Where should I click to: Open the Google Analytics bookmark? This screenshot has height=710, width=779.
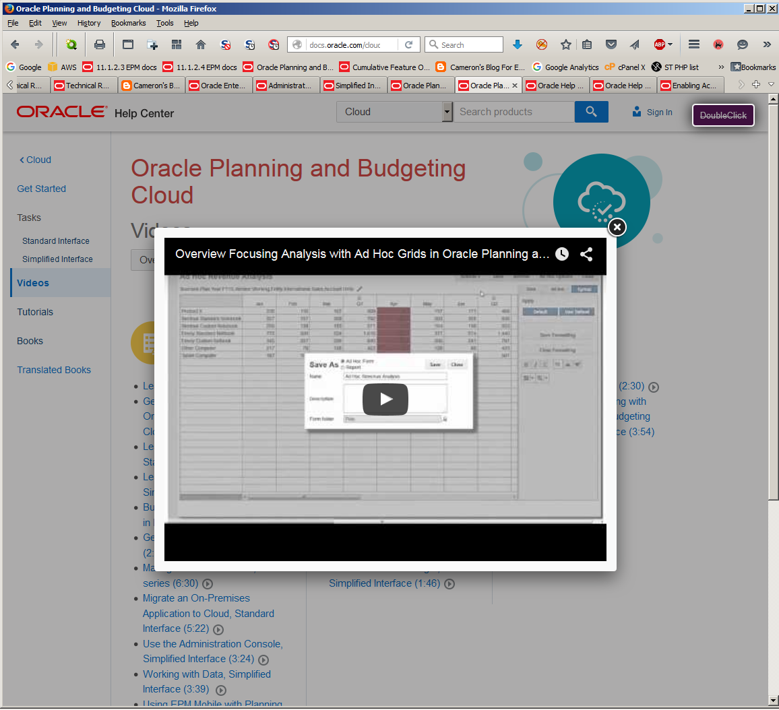tap(565, 67)
